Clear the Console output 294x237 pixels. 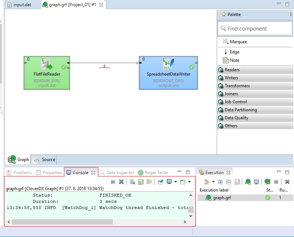coord(132,182)
